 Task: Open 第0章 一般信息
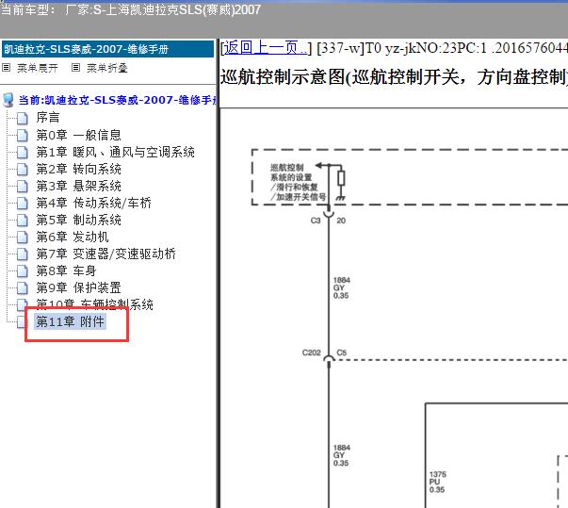pyautogui.click(x=78, y=135)
